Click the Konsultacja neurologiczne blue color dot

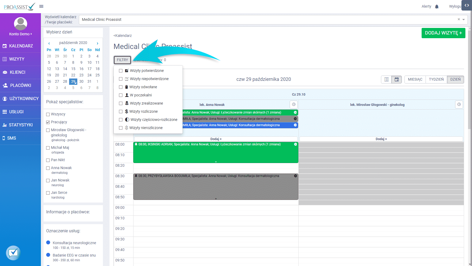[x=48, y=243]
